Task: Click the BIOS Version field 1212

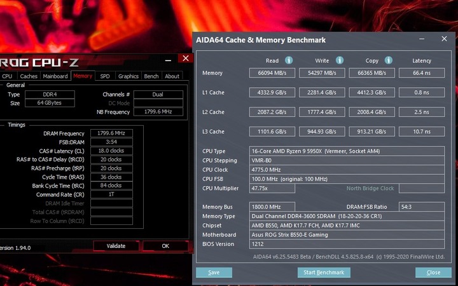Action: [x=347, y=244]
